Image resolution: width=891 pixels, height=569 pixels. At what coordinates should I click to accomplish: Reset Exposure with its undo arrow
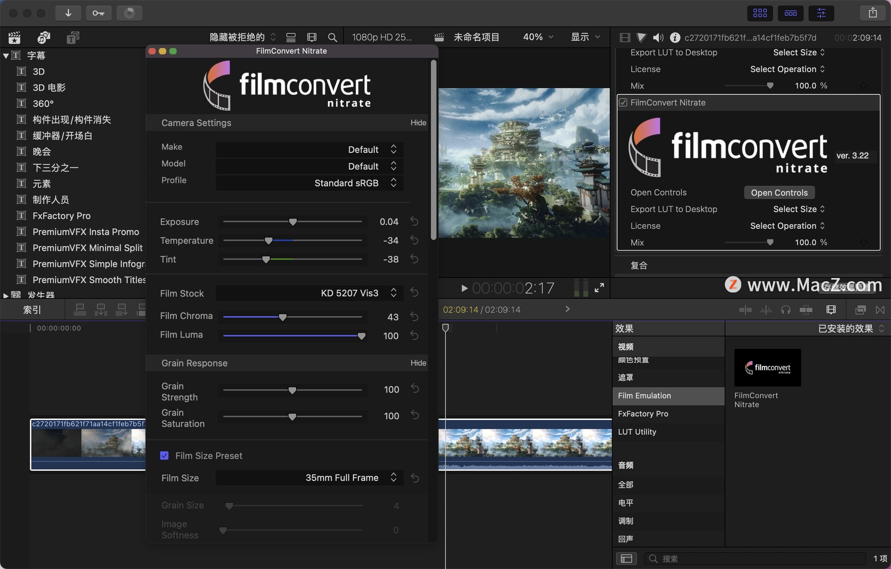[x=414, y=222]
